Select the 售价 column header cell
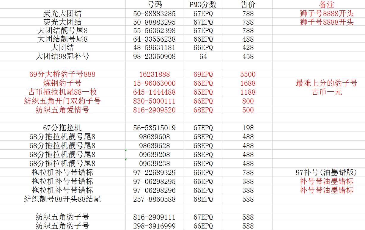This screenshot has height=230, width=365. [x=248, y=4]
